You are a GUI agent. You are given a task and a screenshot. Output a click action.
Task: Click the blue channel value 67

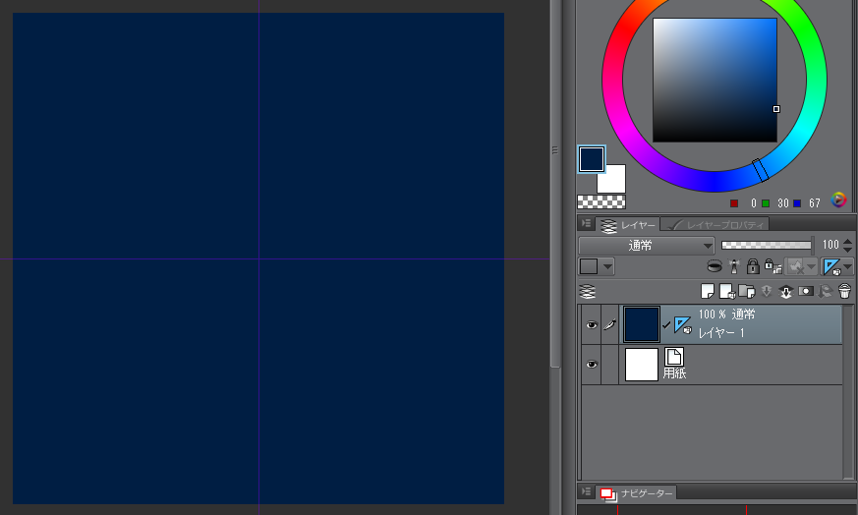point(815,203)
